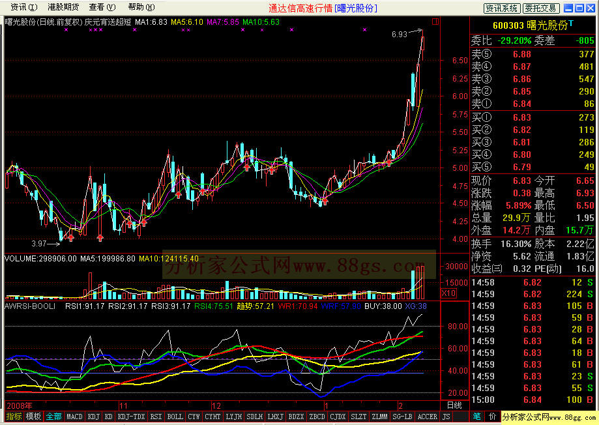Viewport: 599px width, 425px height.
Task: Switch to the BOLL indicator tab
Action: click(x=175, y=417)
